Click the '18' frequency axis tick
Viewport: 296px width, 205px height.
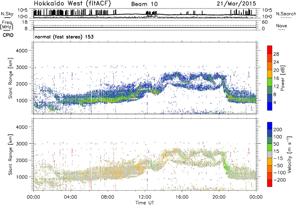(x=25, y=22)
